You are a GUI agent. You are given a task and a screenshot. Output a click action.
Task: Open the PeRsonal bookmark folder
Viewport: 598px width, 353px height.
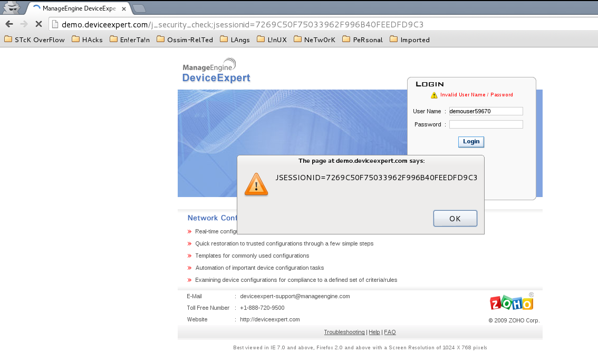point(363,40)
